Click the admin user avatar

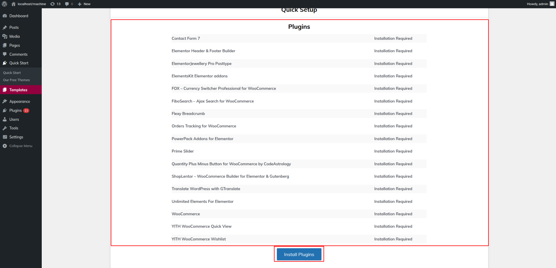pyautogui.click(x=552, y=4)
